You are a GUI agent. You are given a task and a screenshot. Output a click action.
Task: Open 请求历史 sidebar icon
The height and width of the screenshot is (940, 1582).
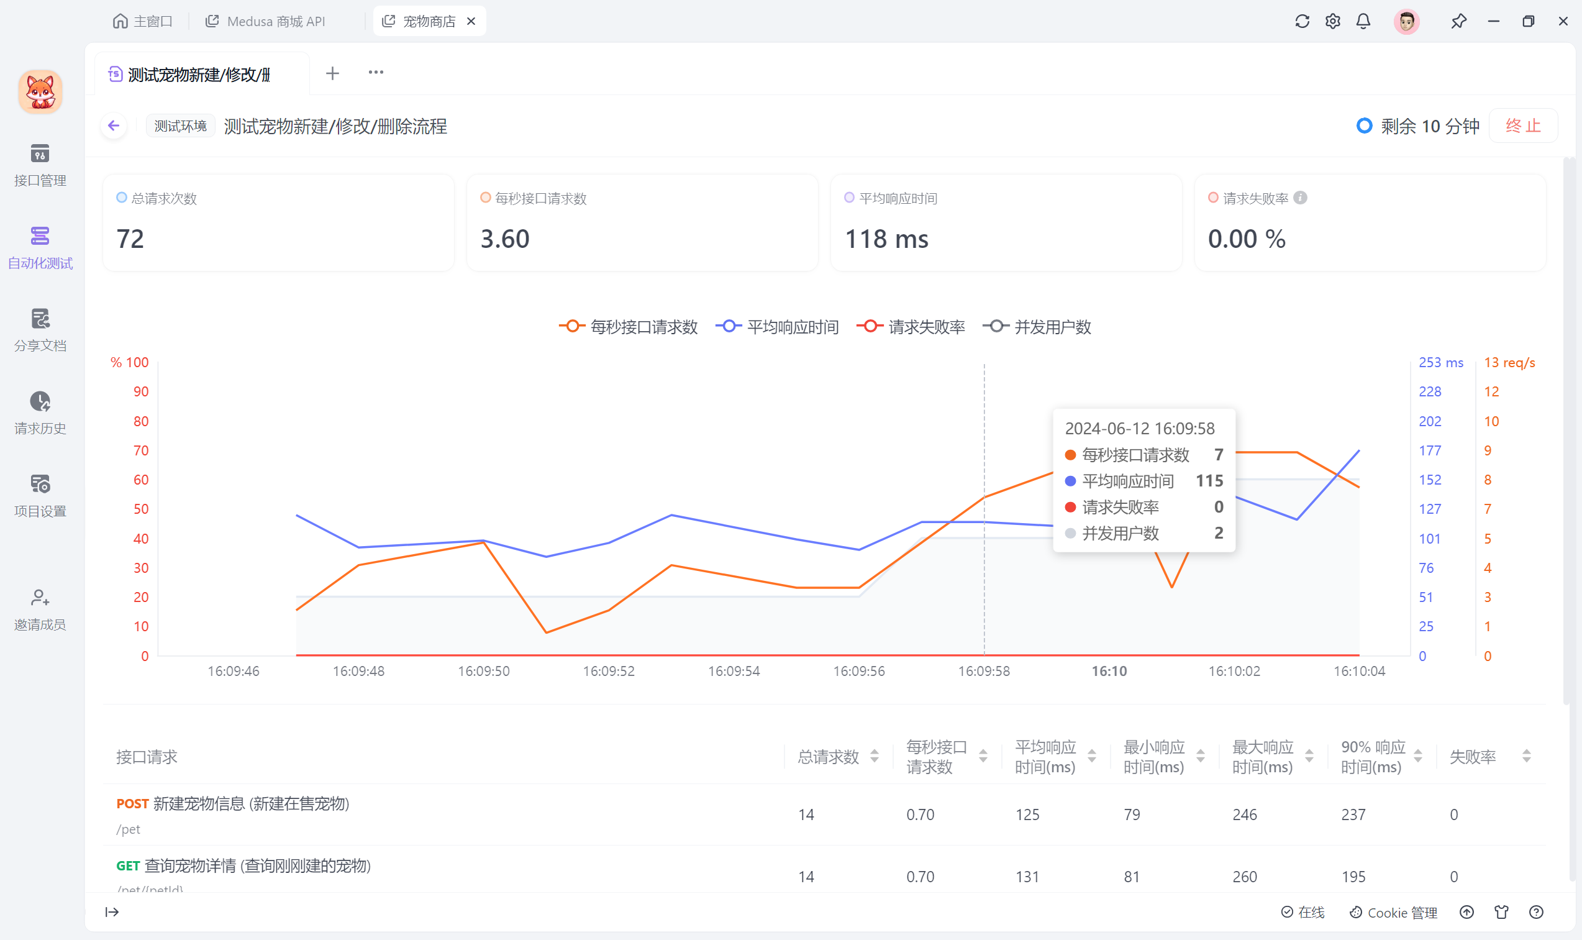[40, 401]
